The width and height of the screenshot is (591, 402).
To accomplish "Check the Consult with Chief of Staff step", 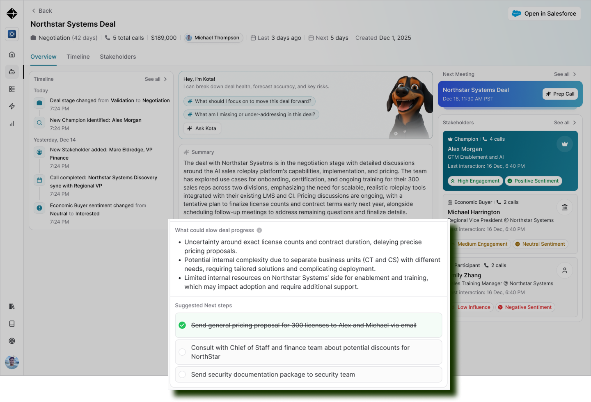I will point(182,352).
